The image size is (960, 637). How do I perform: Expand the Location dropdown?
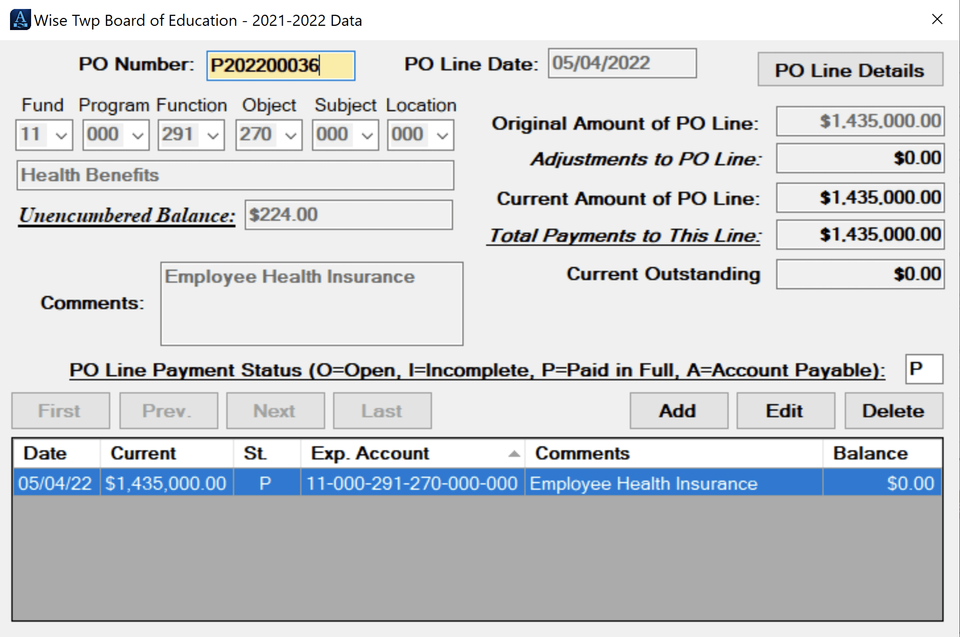[441, 134]
